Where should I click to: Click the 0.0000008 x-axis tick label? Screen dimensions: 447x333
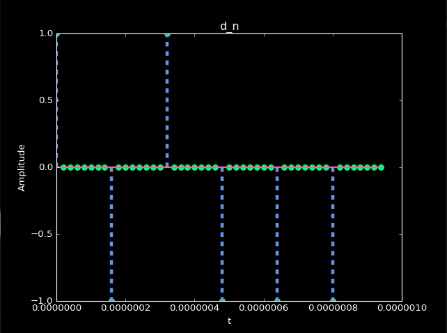pos(332,310)
